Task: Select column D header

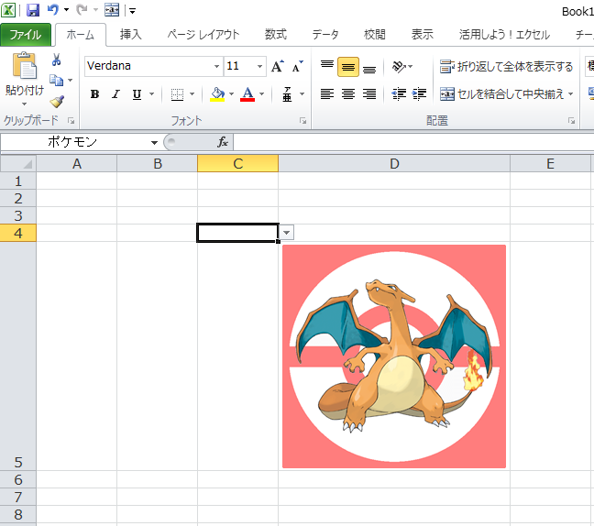Action: click(x=394, y=164)
